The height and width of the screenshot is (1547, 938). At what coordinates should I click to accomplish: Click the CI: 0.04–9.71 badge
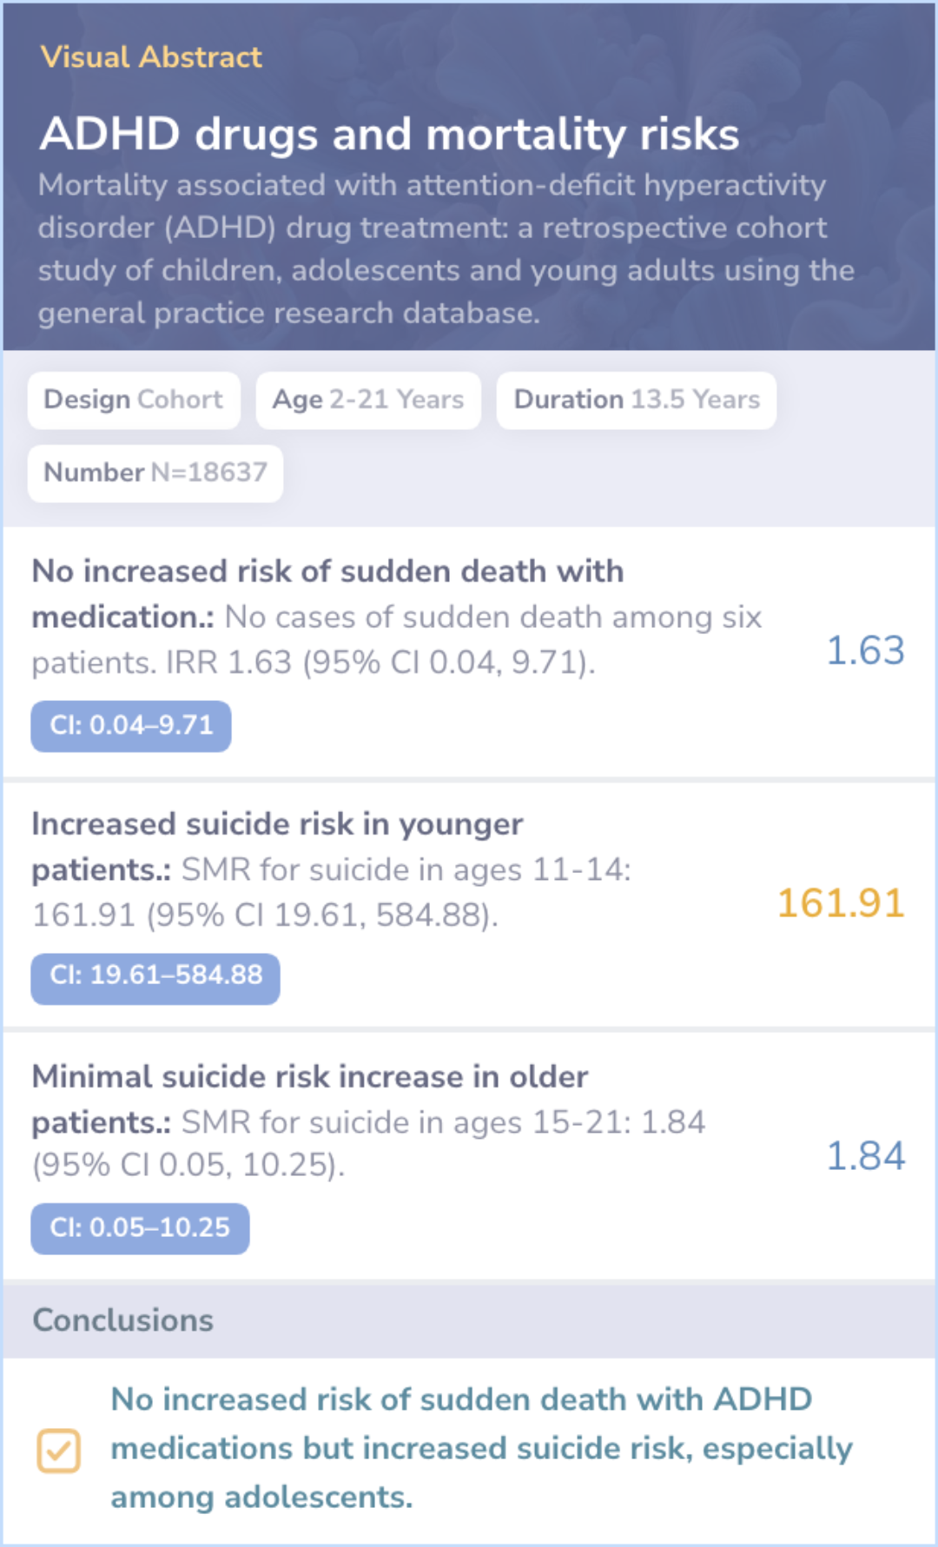pos(131,725)
